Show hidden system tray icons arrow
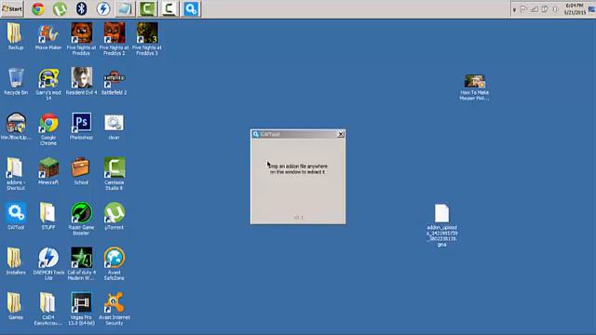 (514, 9)
